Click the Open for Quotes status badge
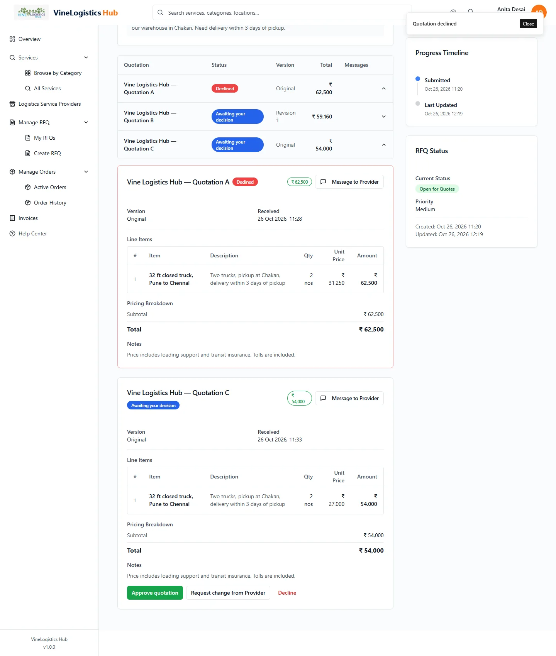 [x=437, y=189]
